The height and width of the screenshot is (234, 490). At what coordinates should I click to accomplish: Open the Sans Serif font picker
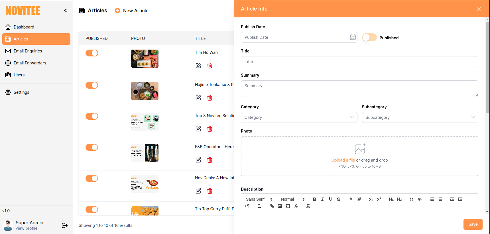259,199
